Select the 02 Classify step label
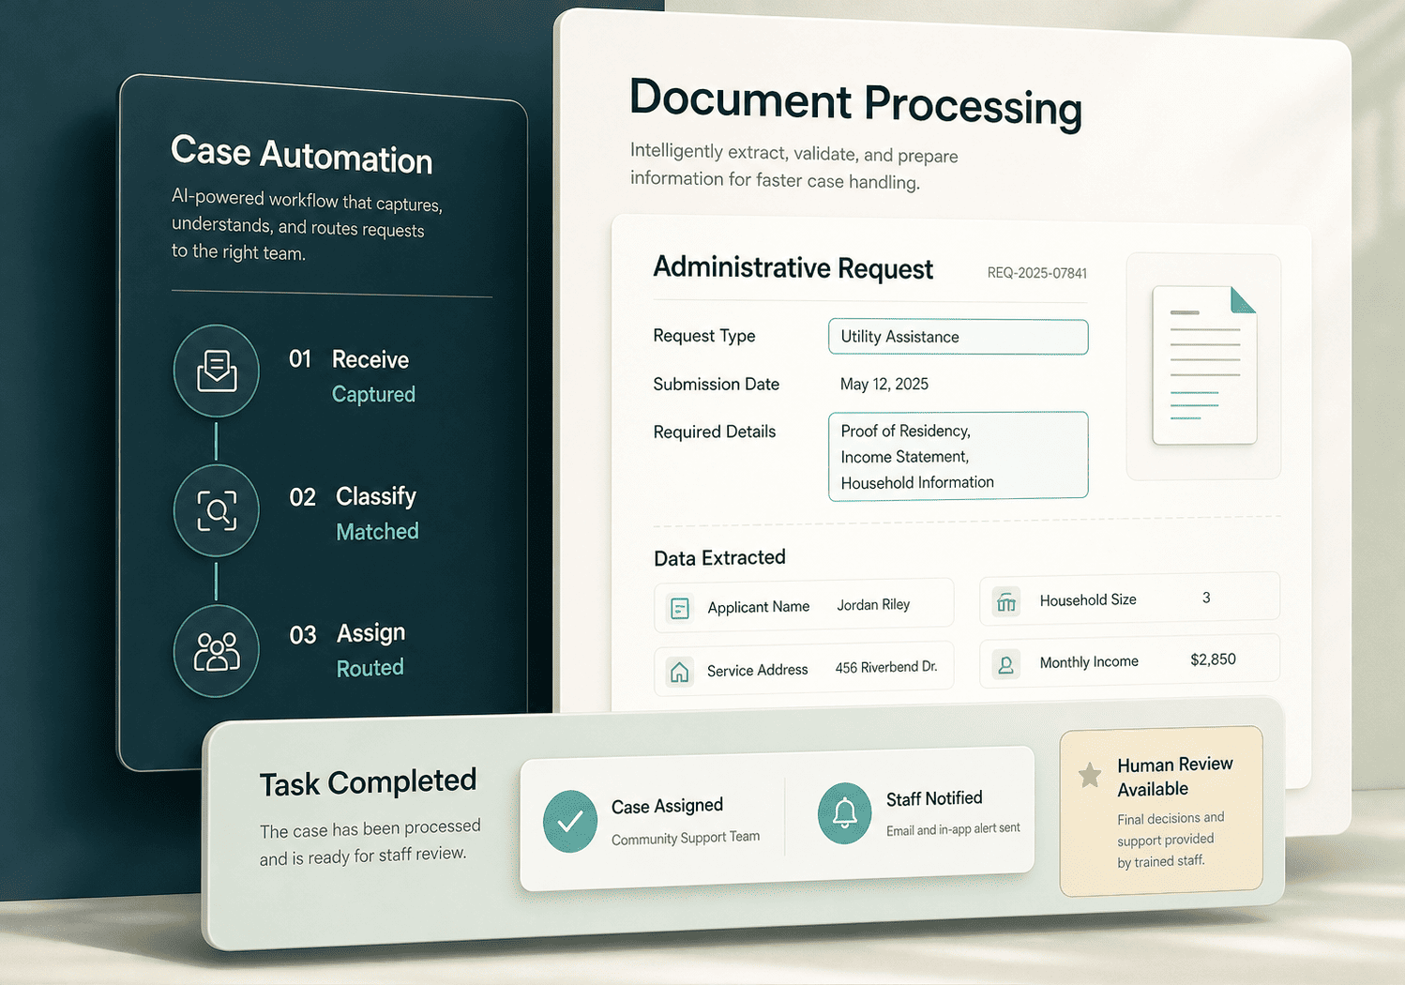 [x=353, y=496]
